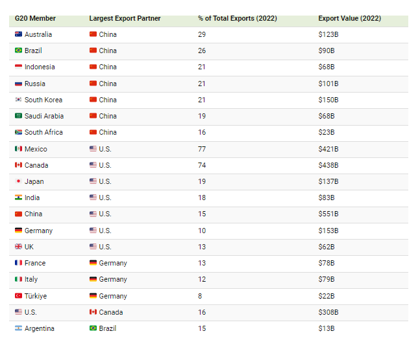Click the Mexico flag icon
The width and height of the screenshot is (418, 351).
pyautogui.click(x=18, y=149)
